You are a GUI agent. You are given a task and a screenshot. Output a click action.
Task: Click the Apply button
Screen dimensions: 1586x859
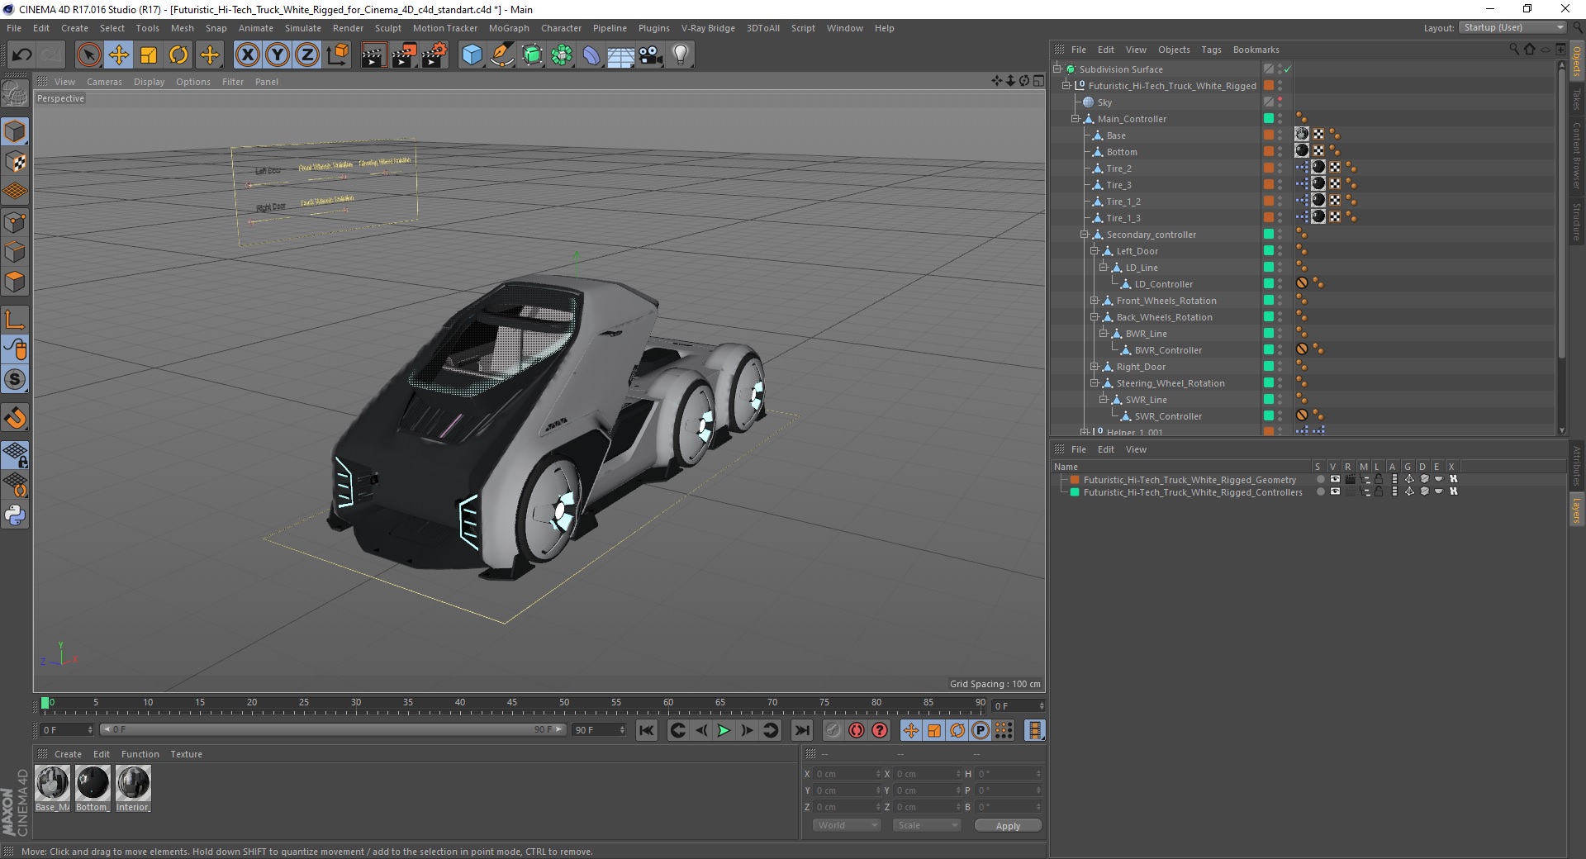[1008, 825]
